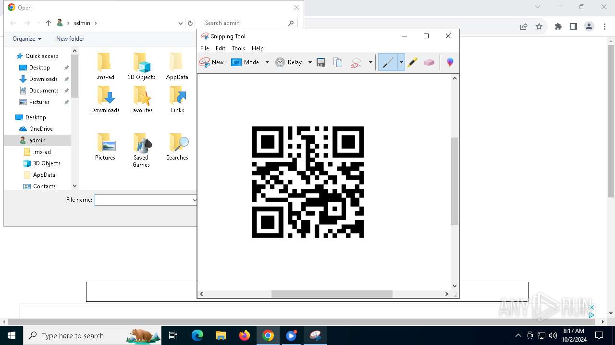Open Pictures folder in file list
The image size is (615, 345).
pyautogui.click(x=105, y=147)
